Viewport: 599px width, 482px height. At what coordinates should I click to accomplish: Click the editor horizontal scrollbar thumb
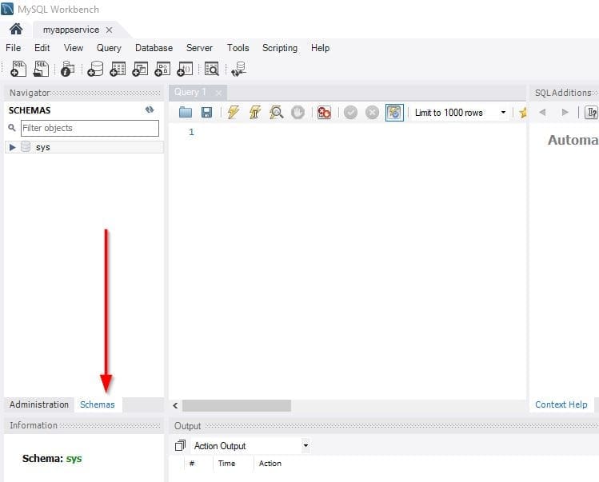(x=236, y=406)
